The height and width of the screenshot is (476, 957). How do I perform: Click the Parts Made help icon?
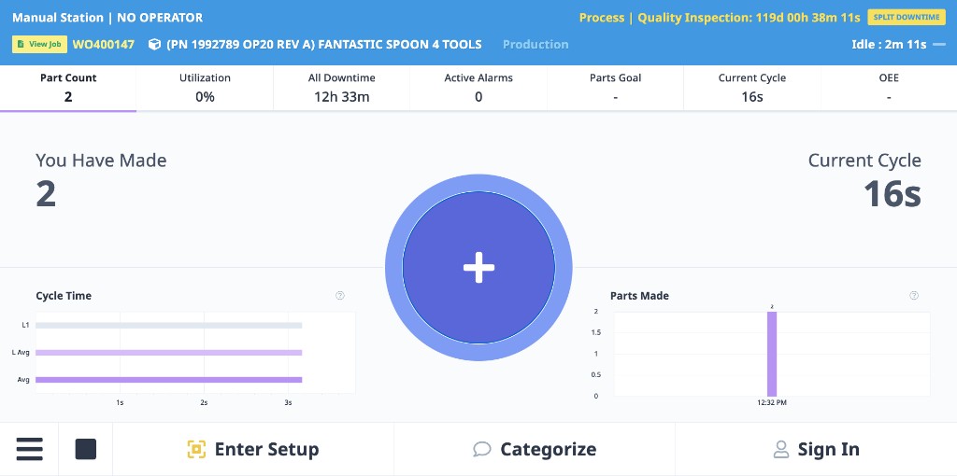point(914,296)
